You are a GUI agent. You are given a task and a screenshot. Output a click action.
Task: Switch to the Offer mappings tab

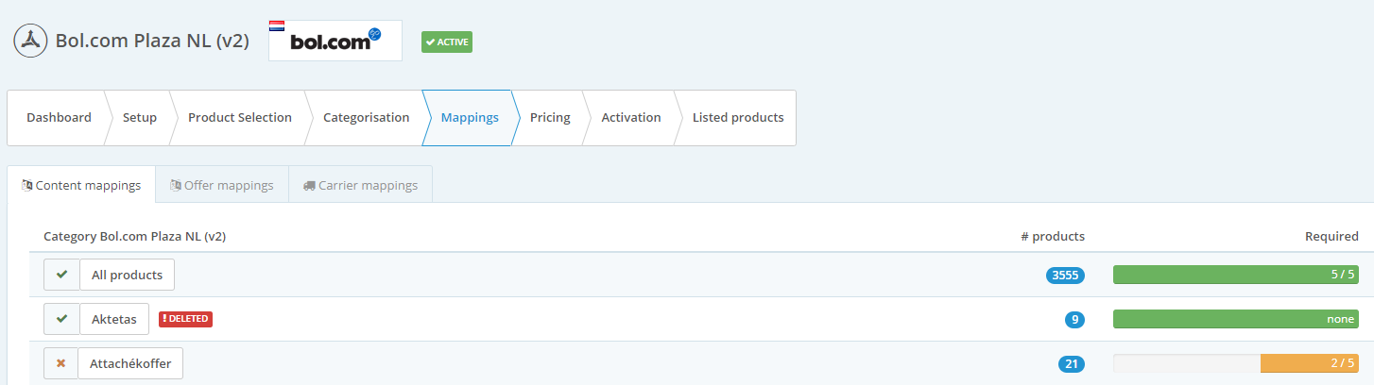(222, 185)
